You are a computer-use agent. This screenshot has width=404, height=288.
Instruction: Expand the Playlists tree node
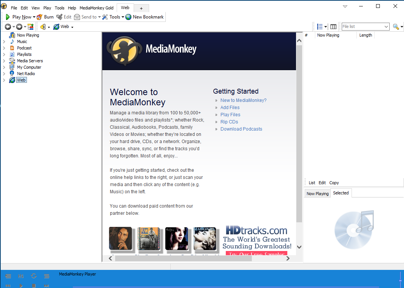(4, 54)
